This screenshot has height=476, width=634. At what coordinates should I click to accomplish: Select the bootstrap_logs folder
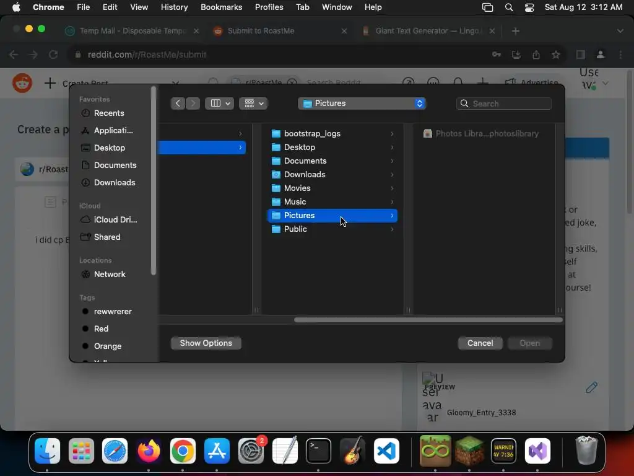point(332,134)
